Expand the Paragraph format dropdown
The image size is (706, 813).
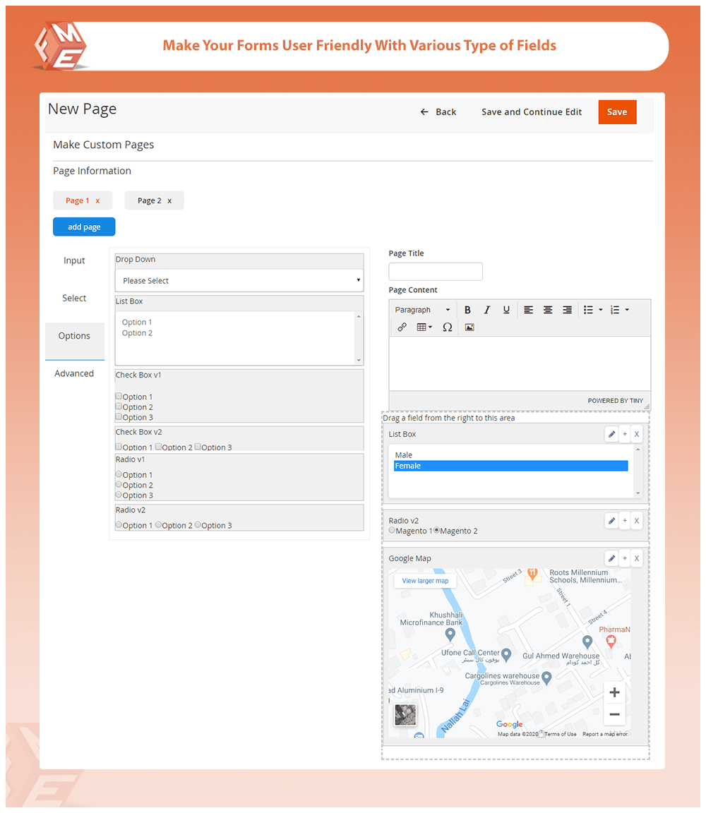tap(422, 310)
